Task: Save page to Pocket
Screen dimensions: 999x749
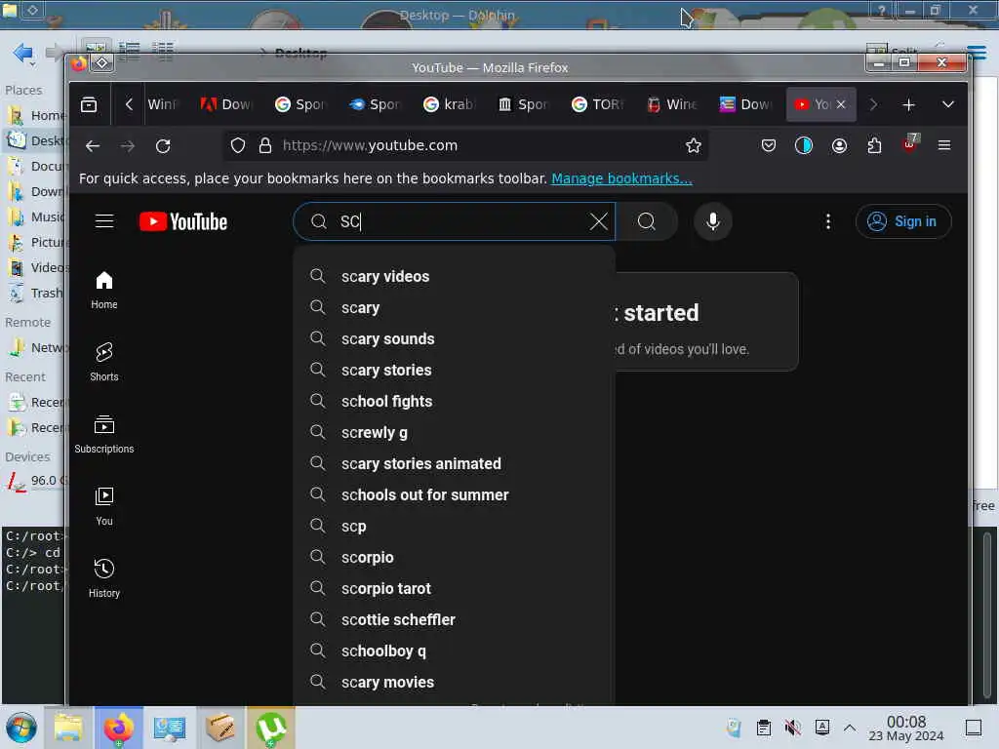Action: (x=769, y=146)
